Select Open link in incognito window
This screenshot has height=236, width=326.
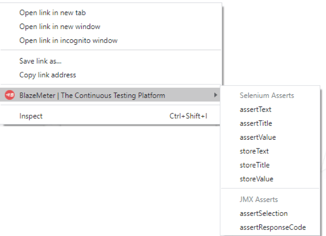(69, 41)
